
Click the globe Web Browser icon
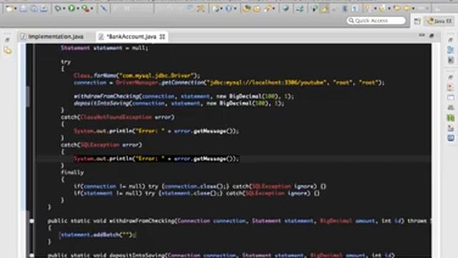[x=286, y=9]
